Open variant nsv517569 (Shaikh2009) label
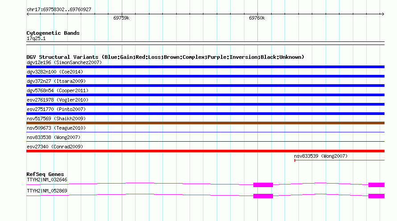This screenshot has width=397, height=221. coord(56,119)
